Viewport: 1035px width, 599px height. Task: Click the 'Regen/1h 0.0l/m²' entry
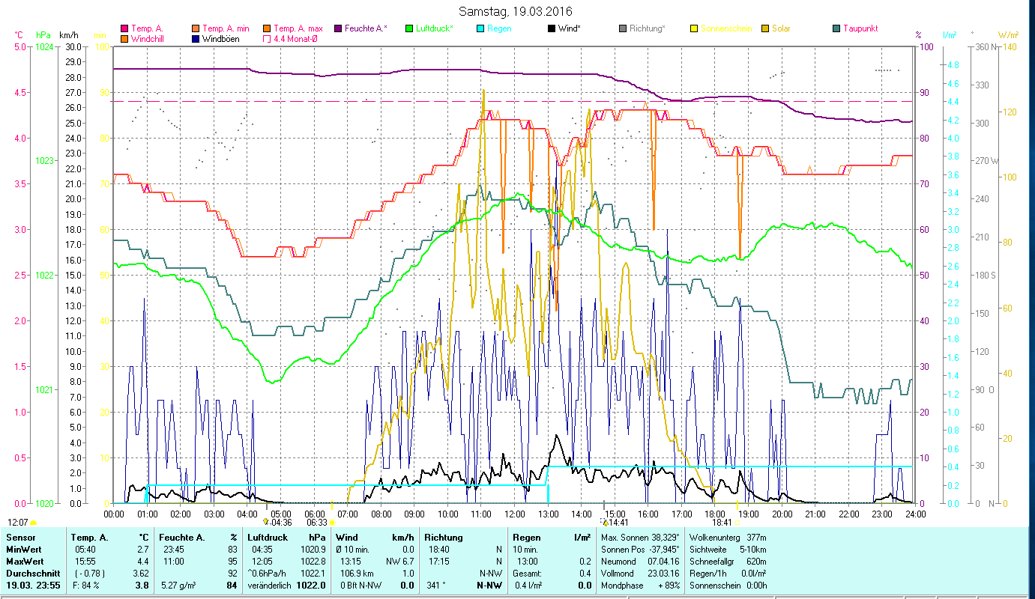(727, 574)
